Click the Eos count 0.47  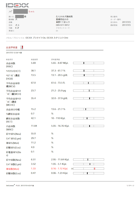[33, 173]
